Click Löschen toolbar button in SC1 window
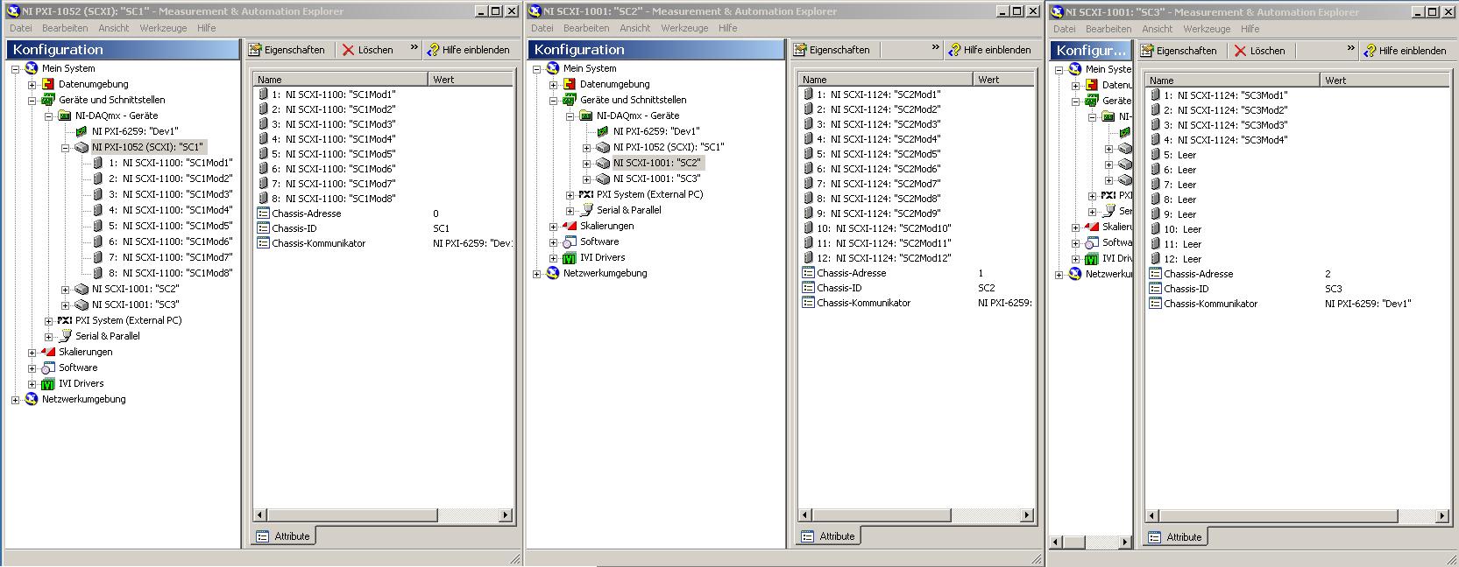Screen dimensions: 1459x567 pyautogui.click(x=369, y=50)
